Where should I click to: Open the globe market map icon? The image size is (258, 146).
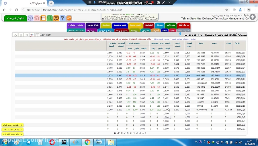(30, 18)
